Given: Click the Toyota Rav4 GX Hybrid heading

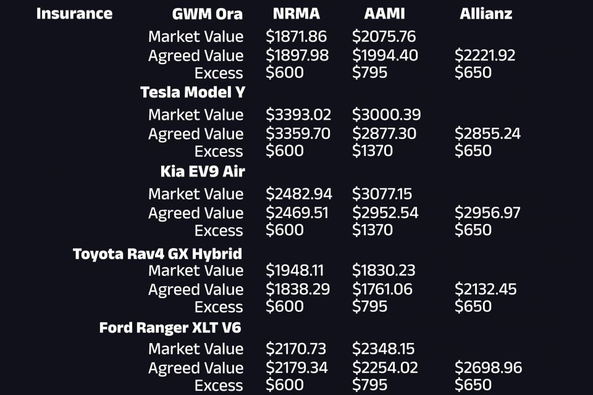Looking at the screenshot, I should pos(158,254).
